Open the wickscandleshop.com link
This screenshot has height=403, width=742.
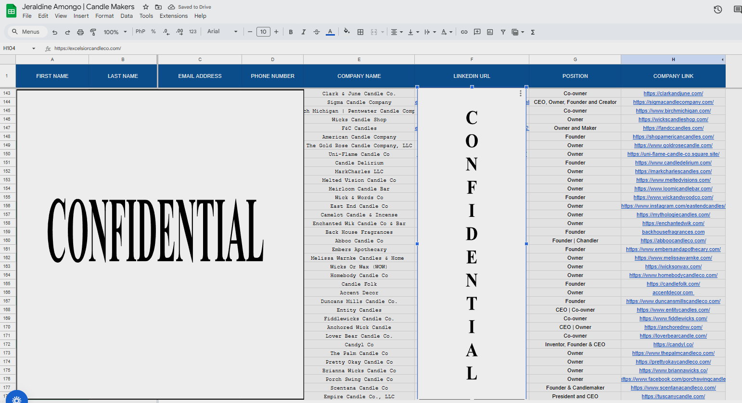[673, 120]
